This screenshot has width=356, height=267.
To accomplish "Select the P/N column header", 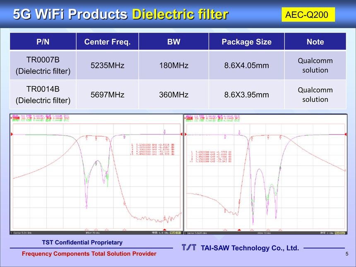I will click(43, 42).
